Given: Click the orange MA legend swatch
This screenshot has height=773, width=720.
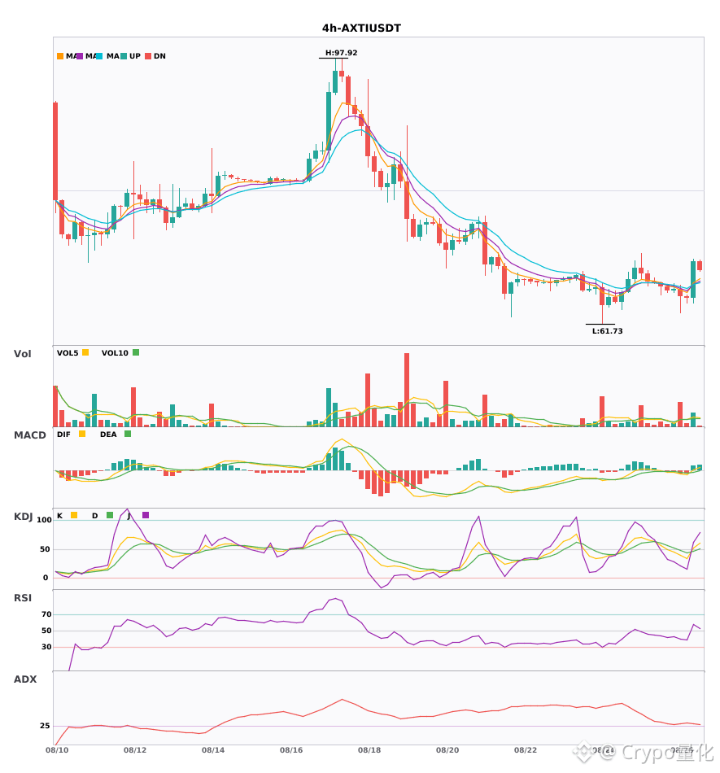Looking at the screenshot, I should pyautogui.click(x=60, y=56).
